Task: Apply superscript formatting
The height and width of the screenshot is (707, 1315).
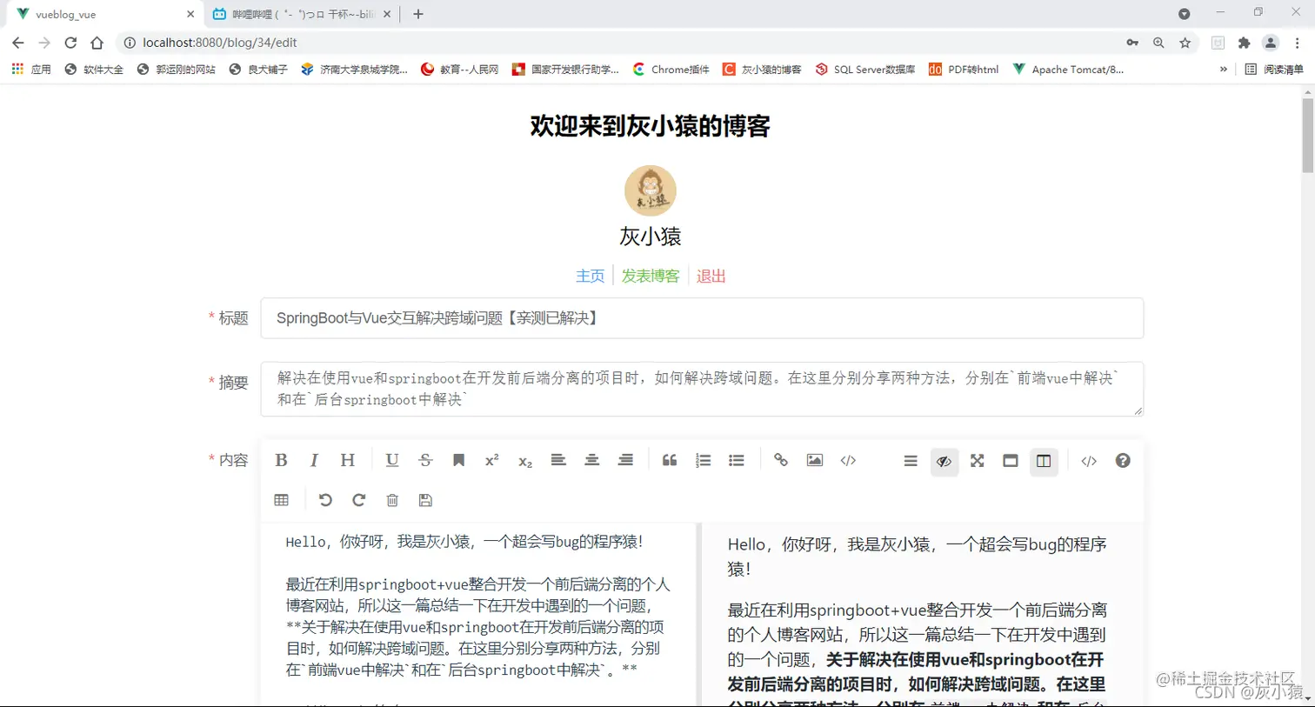Action: click(x=491, y=460)
